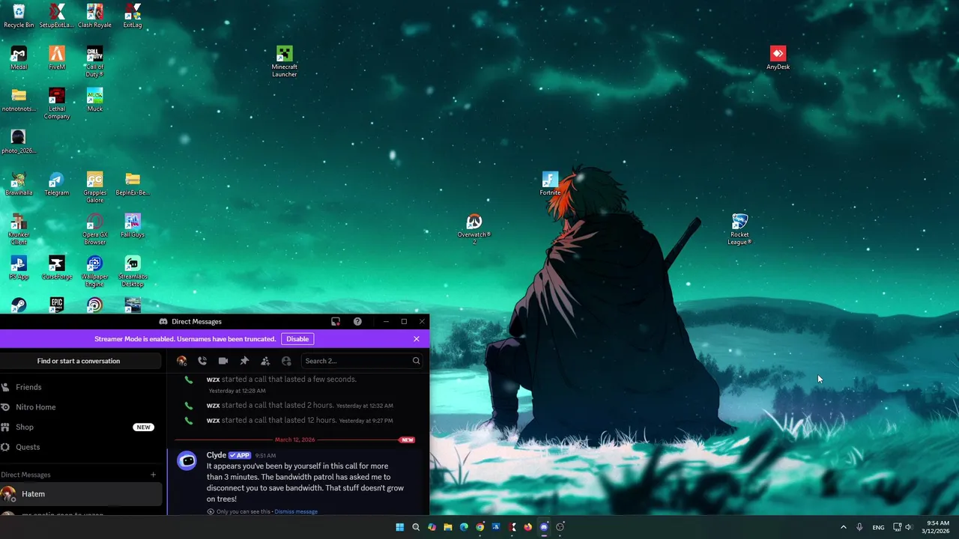Click Clyde's avatar in the chat
Image resolution: width=959 pixels, height=539 pixels.
pyautogui.click(x=187, y=461)
